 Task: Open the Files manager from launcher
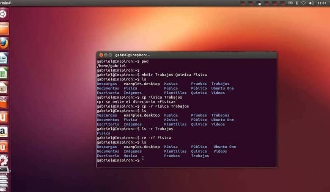point(4,29)
